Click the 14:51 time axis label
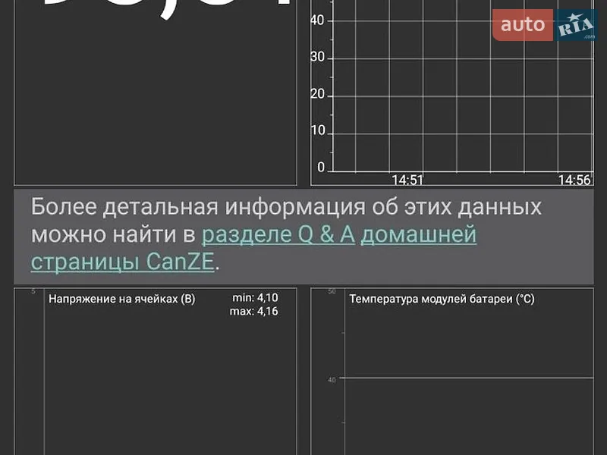 [x=407, y=180]
